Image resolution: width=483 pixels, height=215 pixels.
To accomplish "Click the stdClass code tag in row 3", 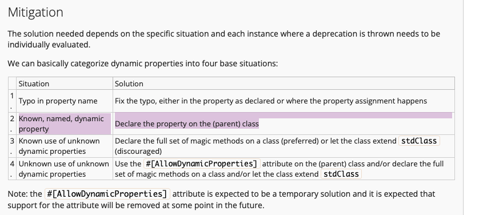I will [419, 141].
